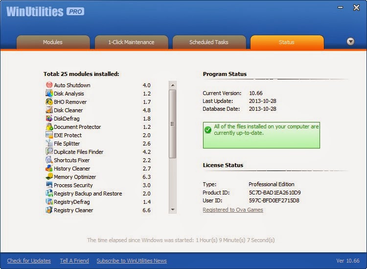367x269 pixels.
Task: Minimize the WinUtilities window
Action: (x=340, y=7)
